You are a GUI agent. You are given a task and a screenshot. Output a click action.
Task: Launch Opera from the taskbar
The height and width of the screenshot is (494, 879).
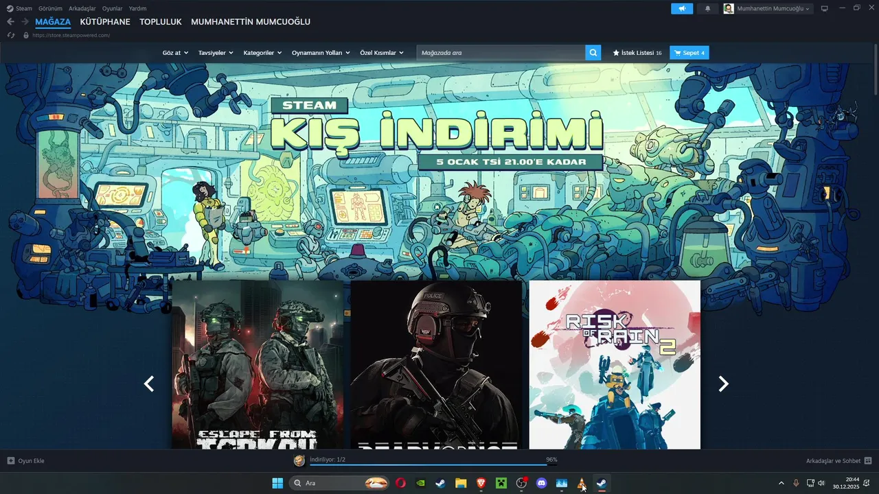(400, 483)
